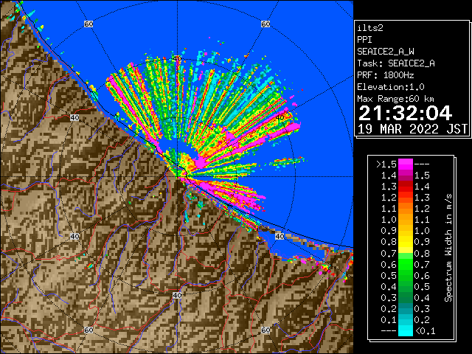Click the large 21:32:04 timestamp
The height and width of the screenshot is (354, 472).
pos(405,113)
